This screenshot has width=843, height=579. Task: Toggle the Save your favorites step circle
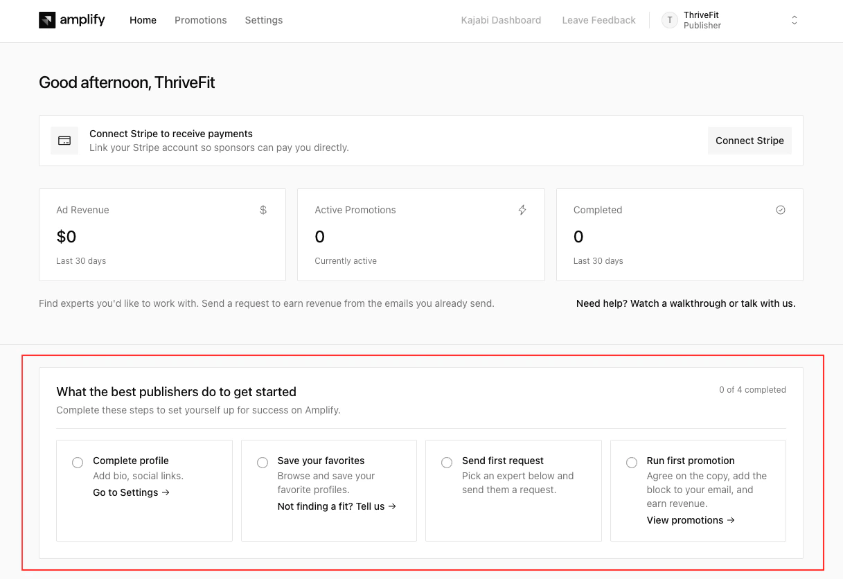pos(263,463)
